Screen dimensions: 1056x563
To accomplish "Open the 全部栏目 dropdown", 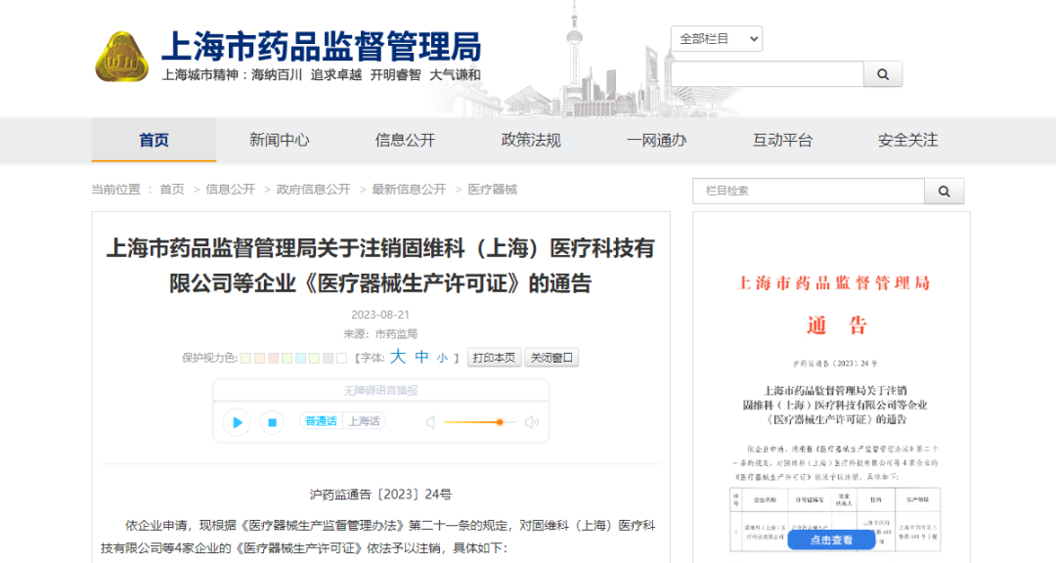I will [x=717, y=38].
